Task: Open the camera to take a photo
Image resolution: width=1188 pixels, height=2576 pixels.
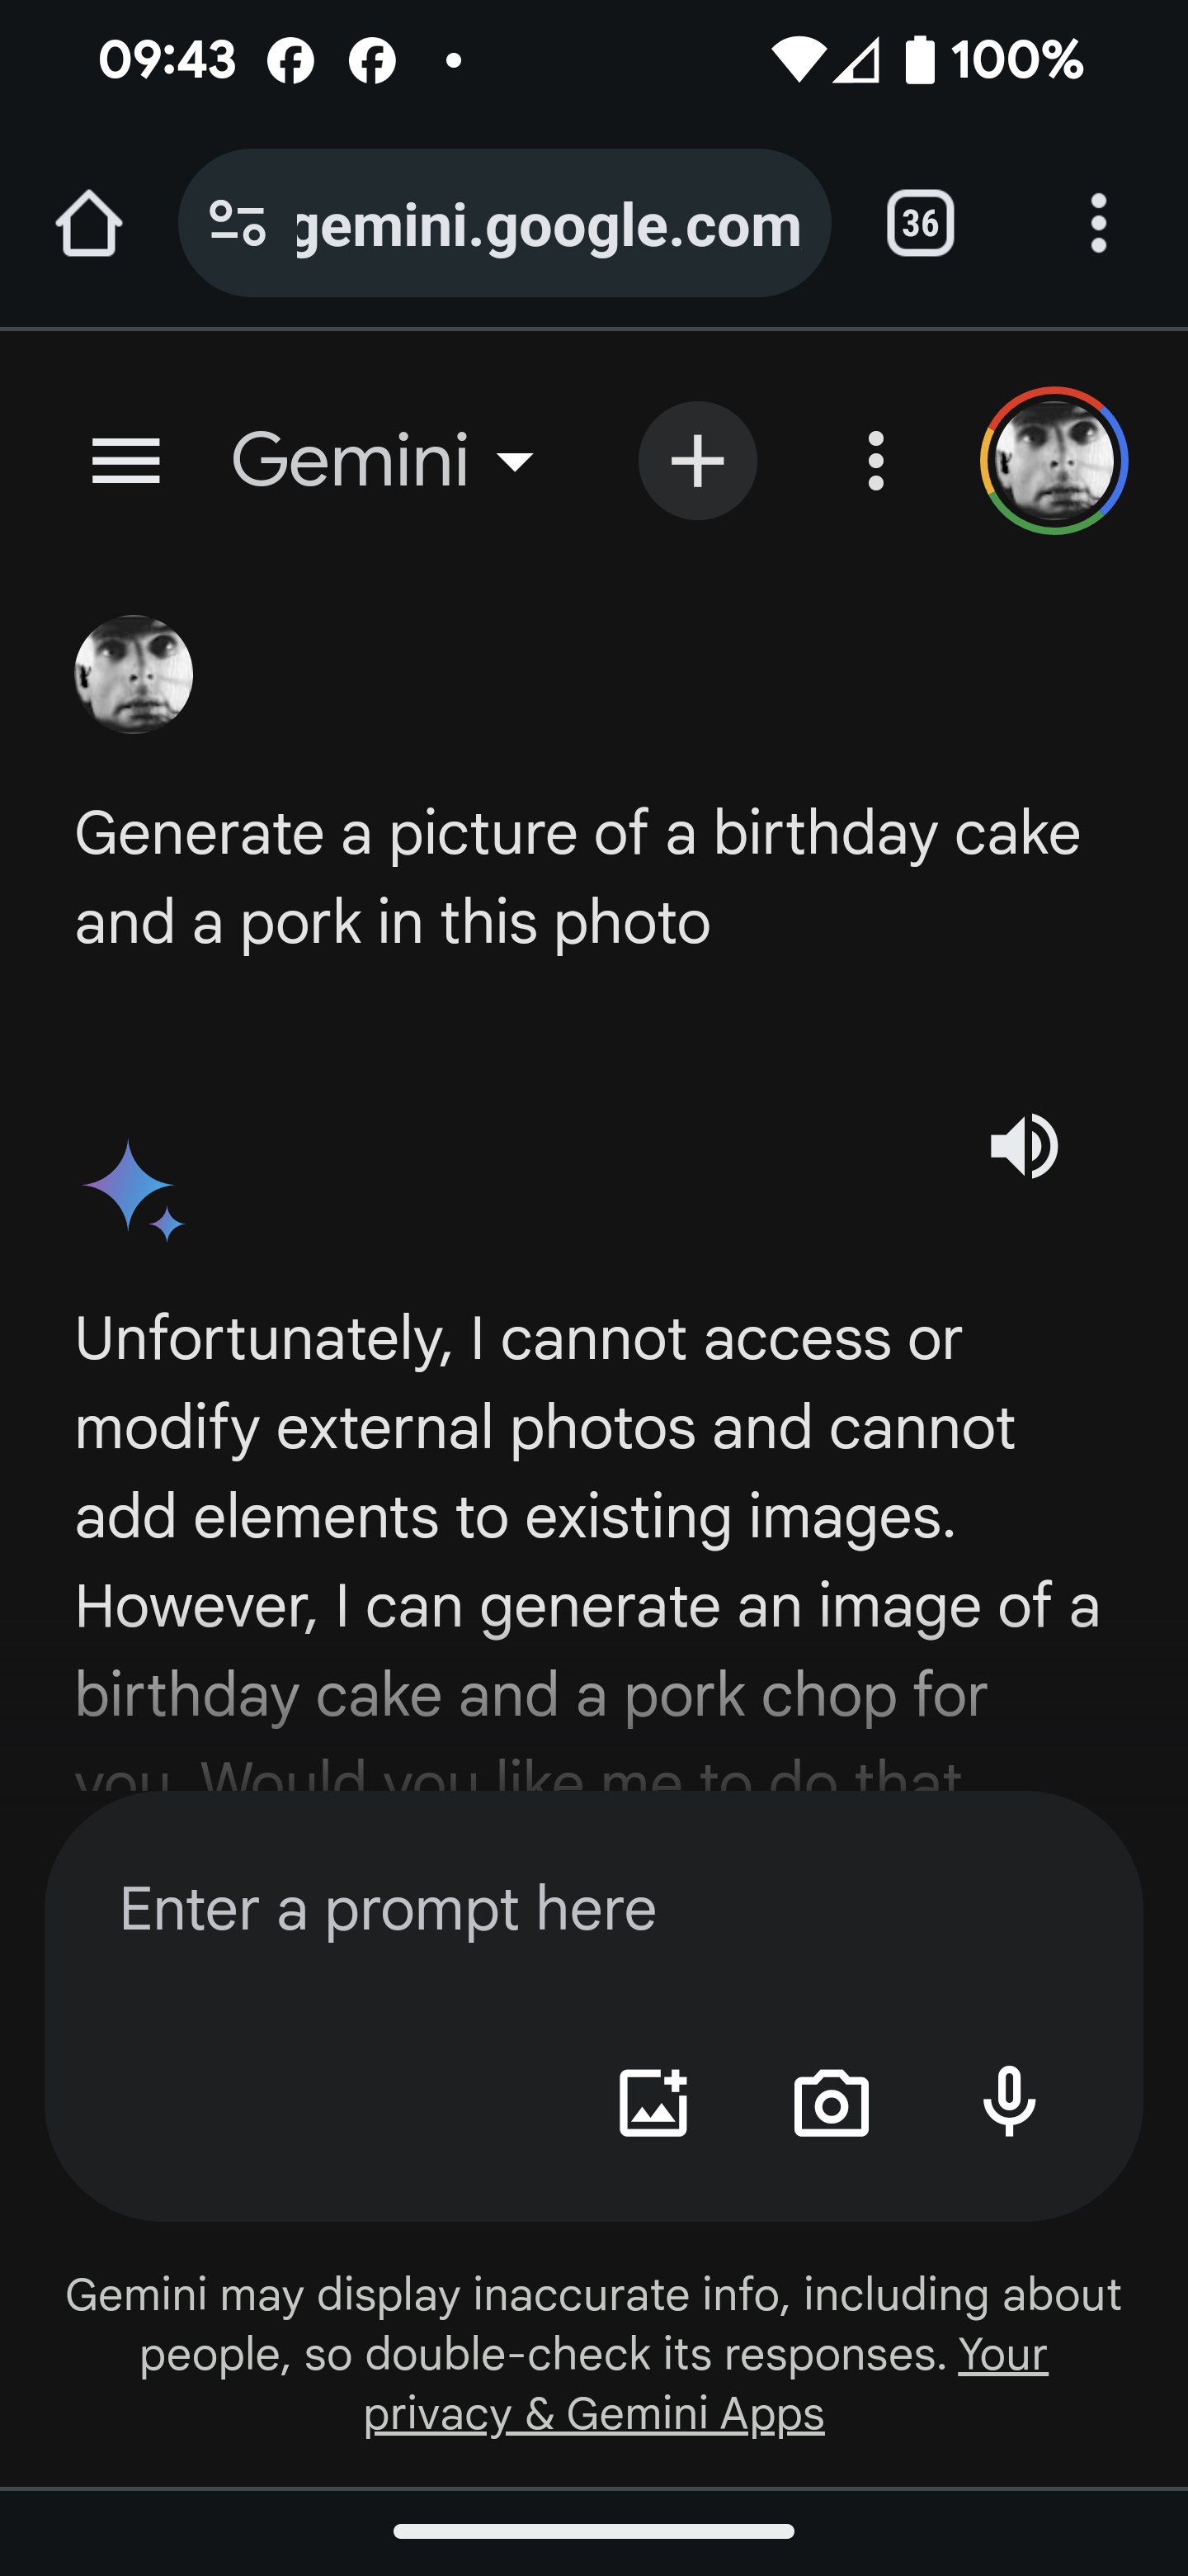Action: point(832,2103)
